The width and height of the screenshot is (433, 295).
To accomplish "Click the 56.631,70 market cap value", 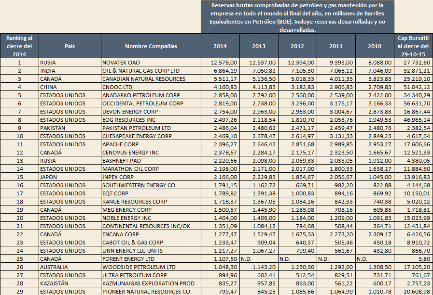I will [x=413, y=103].
